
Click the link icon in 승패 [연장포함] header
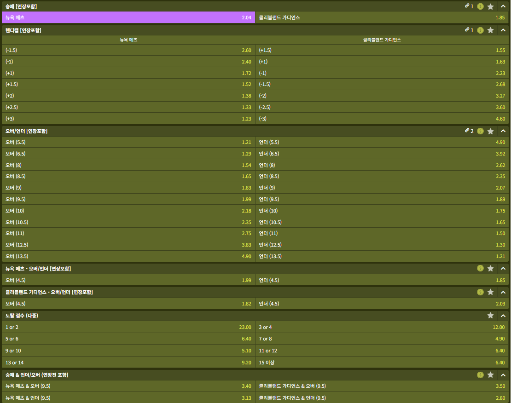tap(467, 6)
